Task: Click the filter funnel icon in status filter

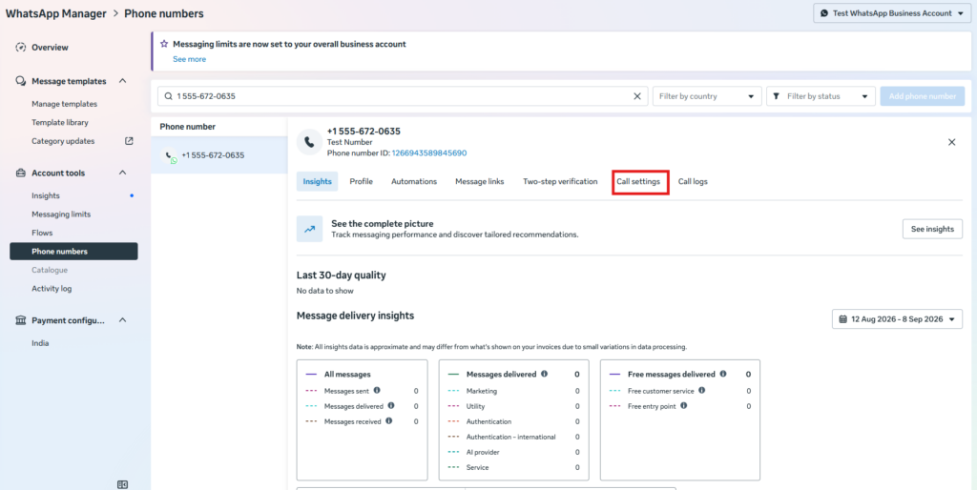Action: pos(777,96)
